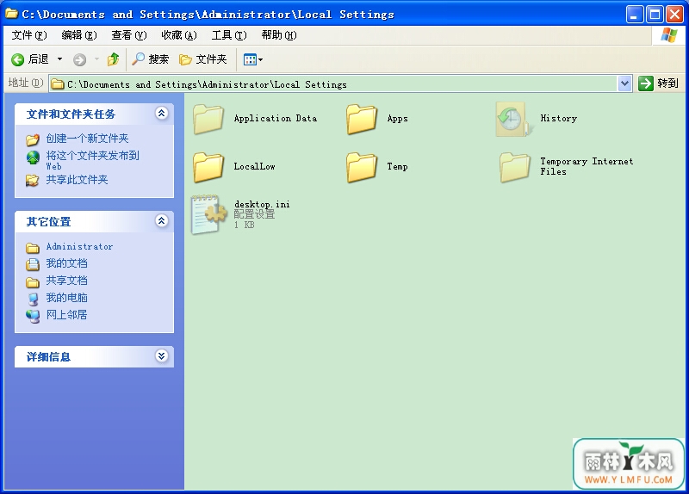Select the History folder name
The height and width of the screenshot is (494, 689).
click(558, 119)
